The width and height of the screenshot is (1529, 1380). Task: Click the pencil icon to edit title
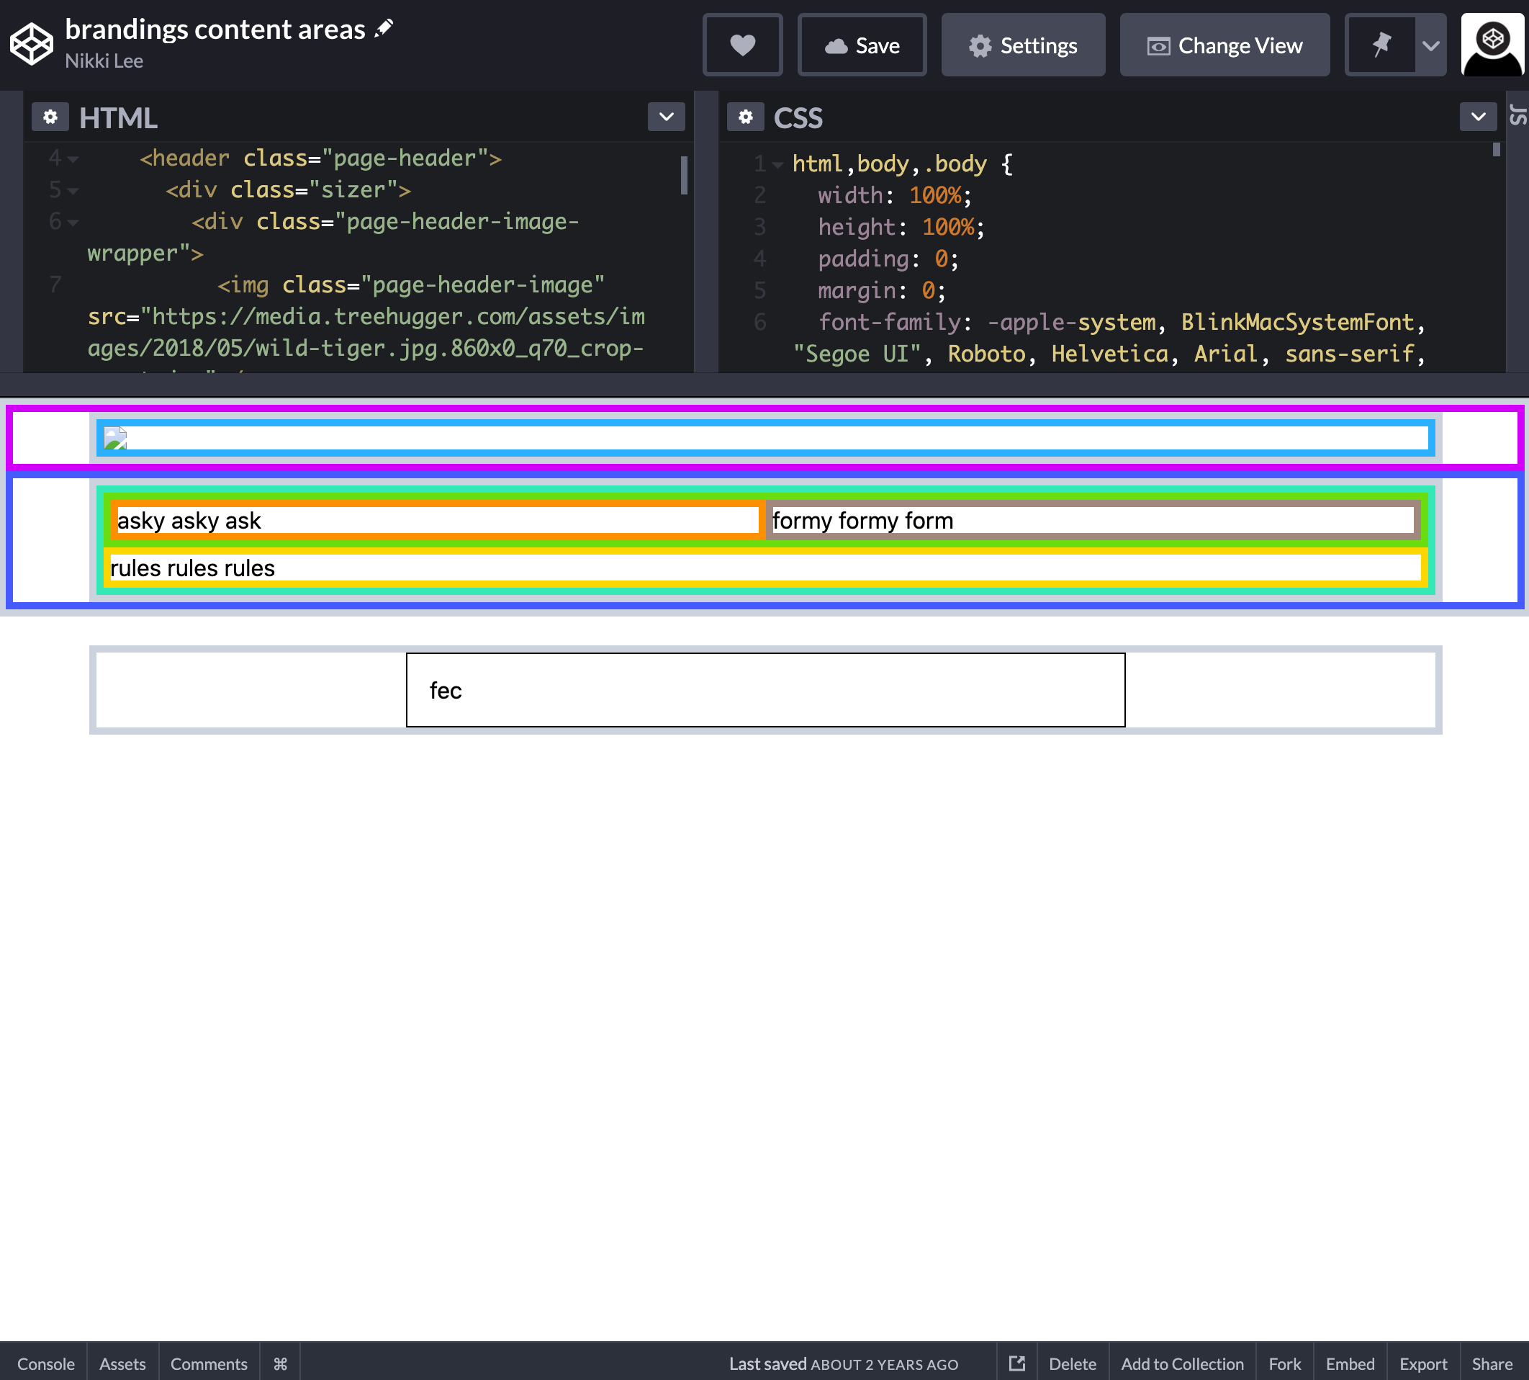pos(384,29)
